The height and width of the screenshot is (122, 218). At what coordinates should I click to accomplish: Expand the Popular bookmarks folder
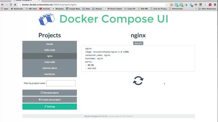point(97,9)
